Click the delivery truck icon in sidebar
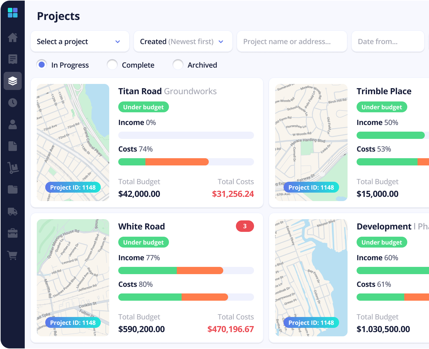 (13, 211)
